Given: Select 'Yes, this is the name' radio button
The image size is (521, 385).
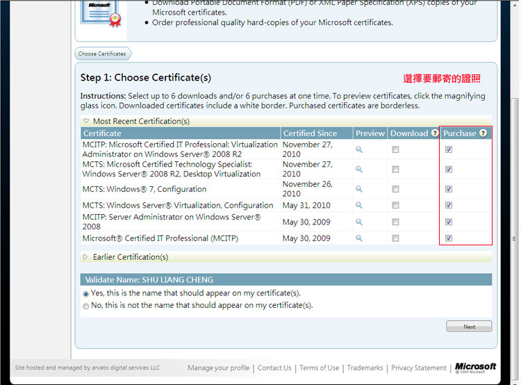Looking at the screenshot, I should (85, 294).
